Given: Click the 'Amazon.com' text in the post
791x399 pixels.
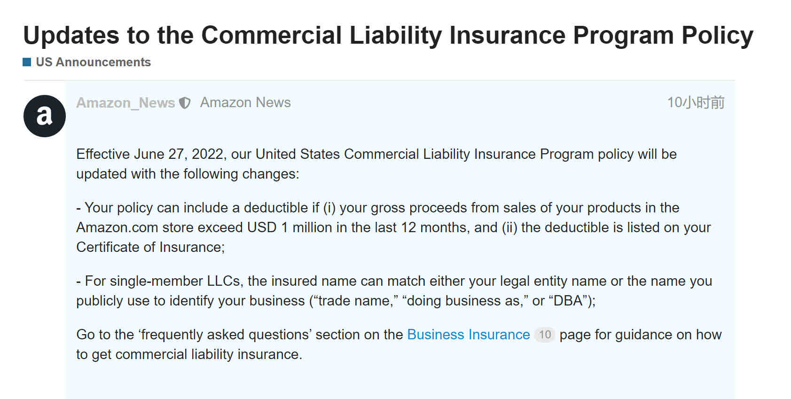Looking at the screenshot, I should coord(117,227).
